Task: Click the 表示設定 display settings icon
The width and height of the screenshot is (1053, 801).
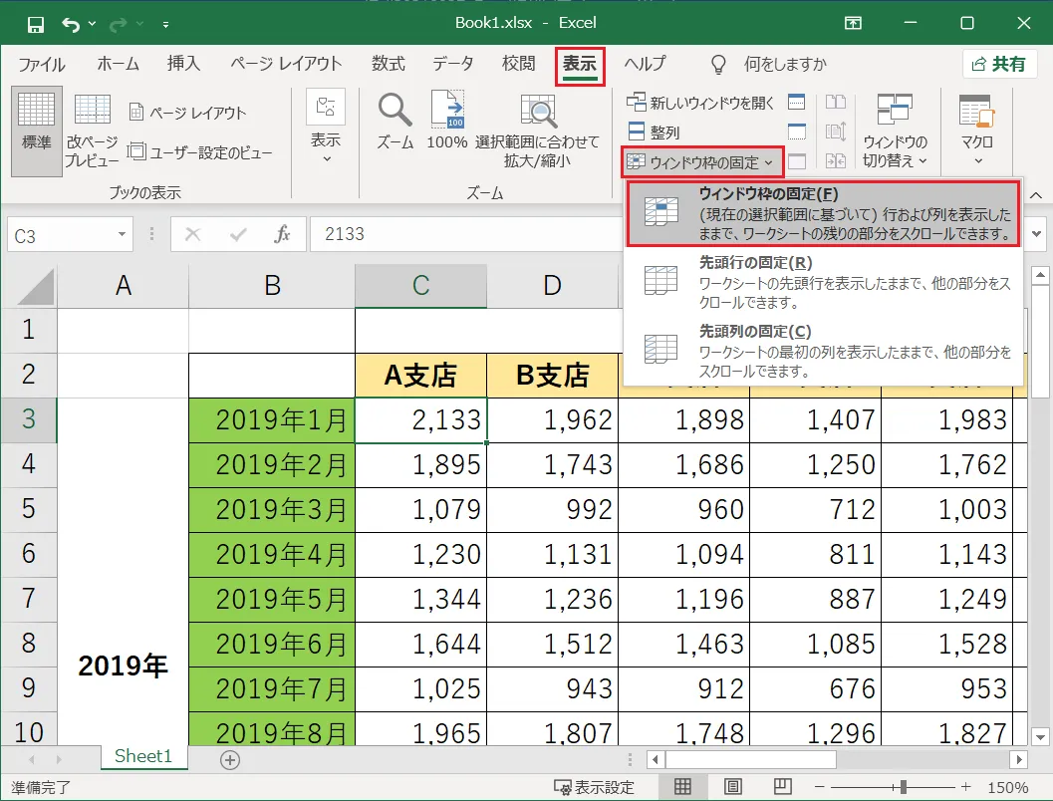Action: pyautogui.click(x=594, y=787)
